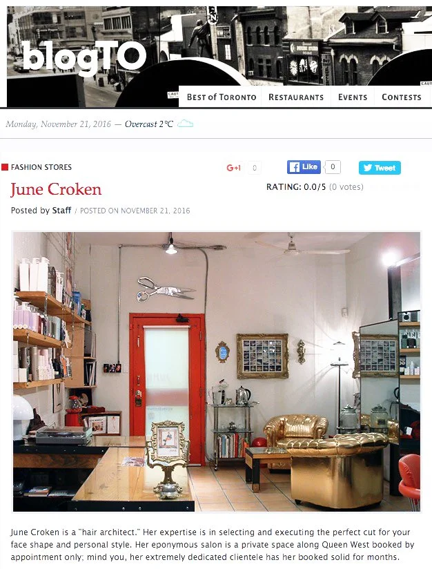
Task: Click the Facebook Like button
Action: (304, 167)
